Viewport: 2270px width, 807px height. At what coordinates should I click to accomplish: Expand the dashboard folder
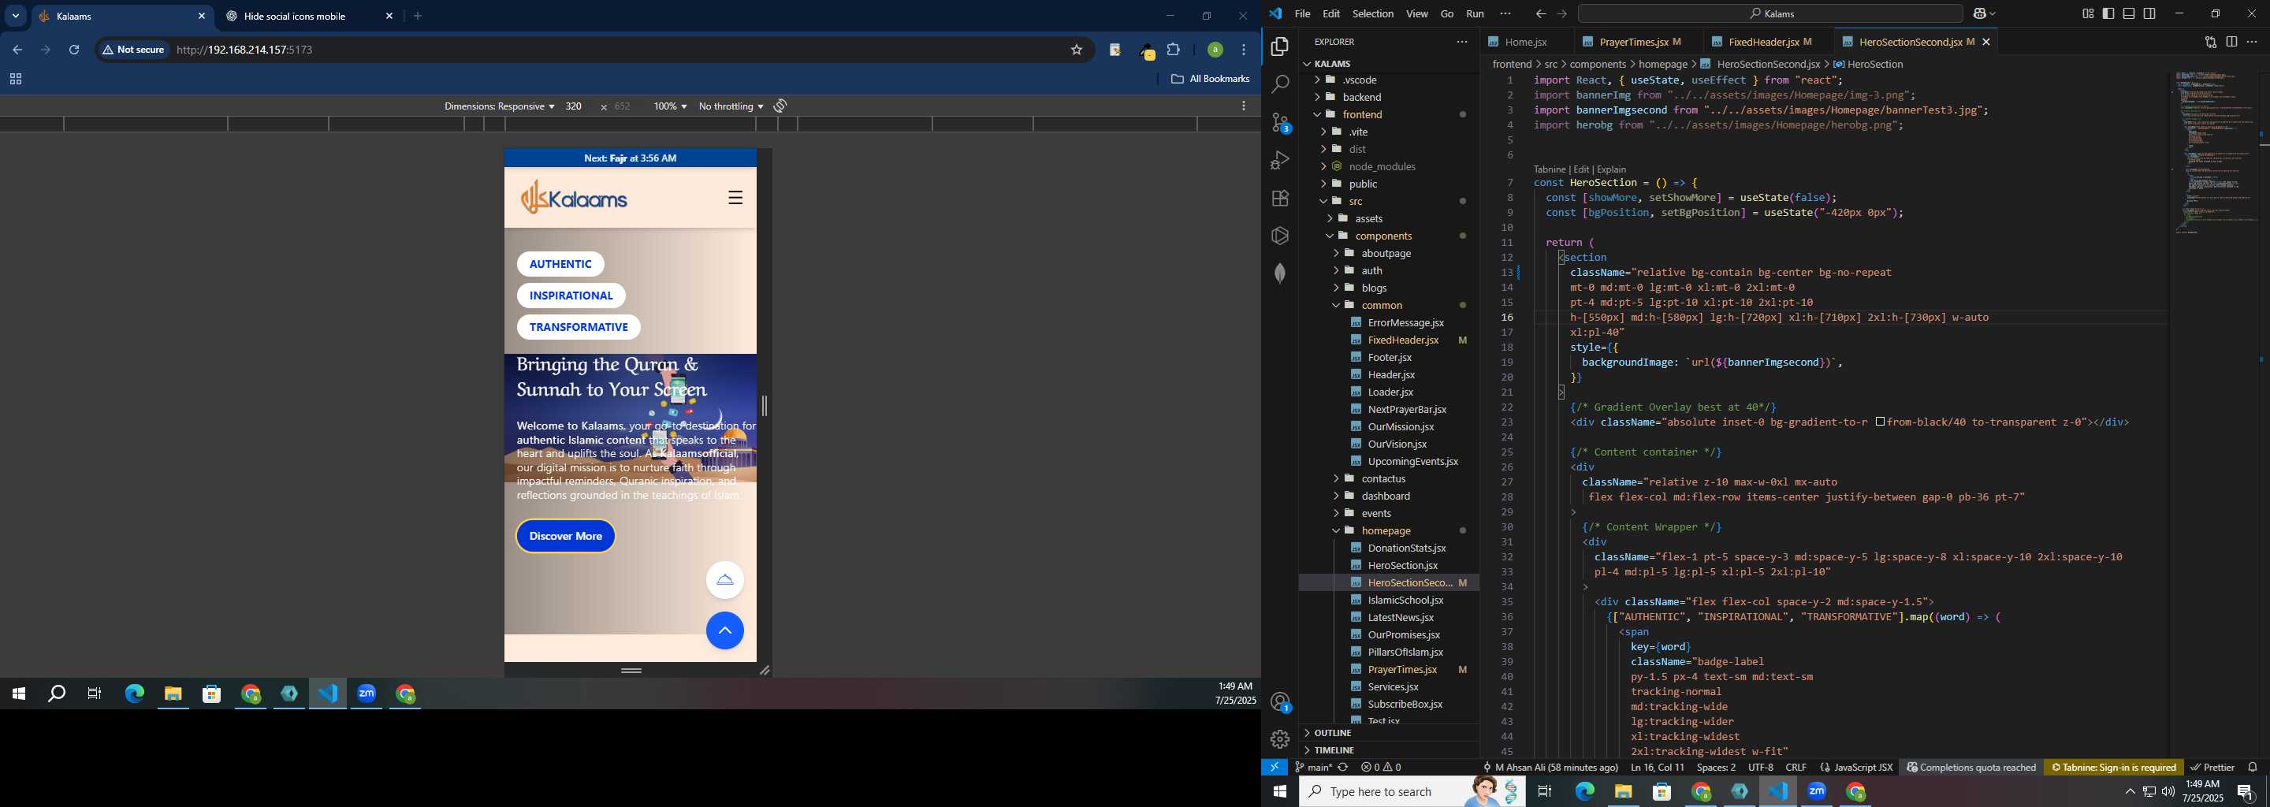(x=1387, y=496)
